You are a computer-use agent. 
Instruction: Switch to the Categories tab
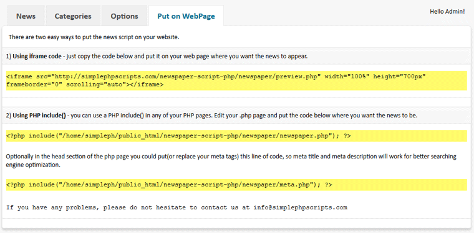73,16
